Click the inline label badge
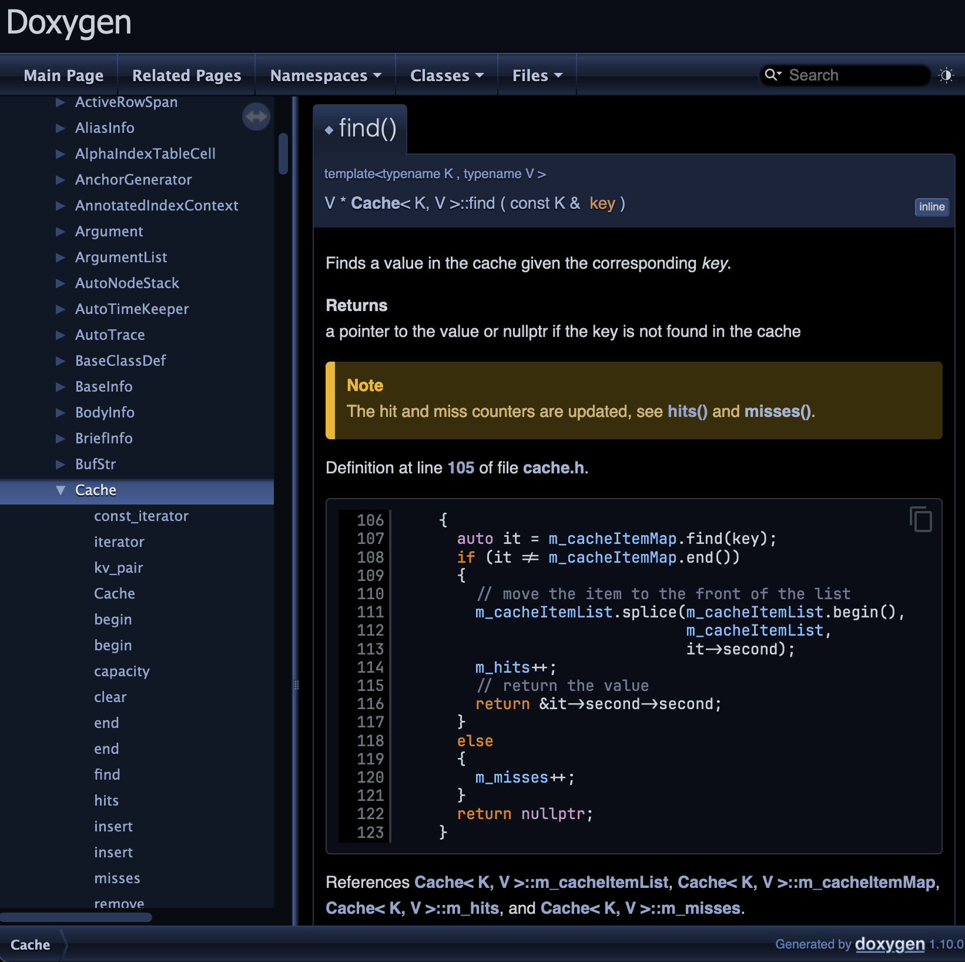 932,207
